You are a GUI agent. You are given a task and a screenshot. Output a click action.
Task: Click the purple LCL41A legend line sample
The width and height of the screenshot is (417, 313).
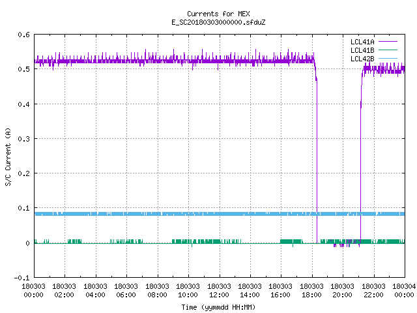(388, 42)
